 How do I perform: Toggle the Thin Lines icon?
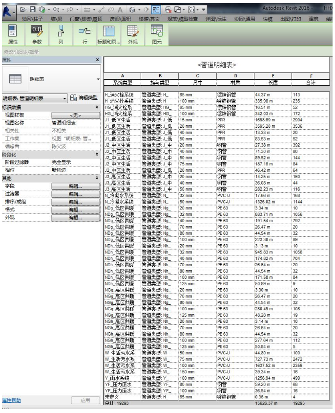pos(156,10)
